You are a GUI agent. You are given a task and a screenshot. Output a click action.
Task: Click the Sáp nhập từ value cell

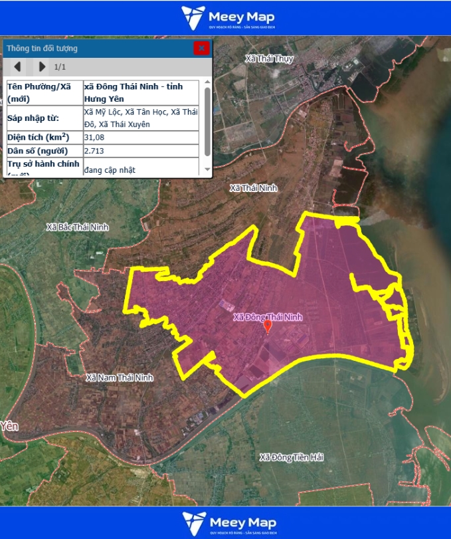(141, 118)
